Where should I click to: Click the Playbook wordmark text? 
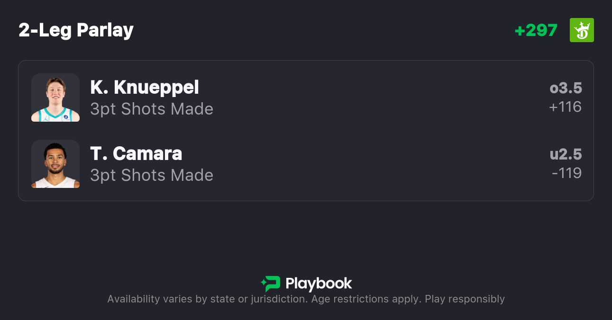pyautogui.click(x=319, y=284)
